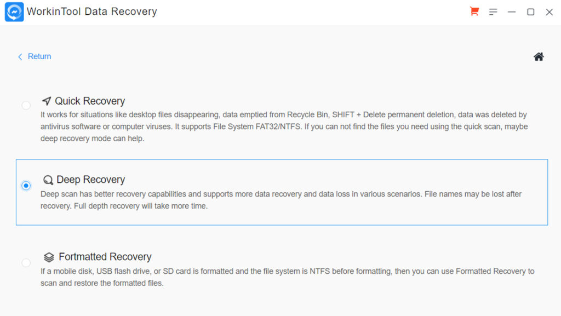Viewport: 561px width, 316px height.
Task: Click the paper-plane icon beside Quick Recovery
Action: click(x=47, y=101)
